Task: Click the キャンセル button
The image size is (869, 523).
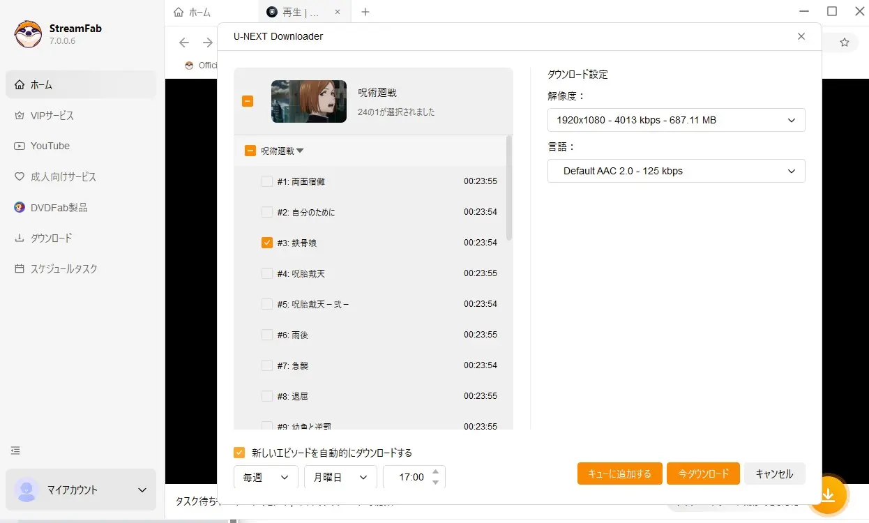Action: click(774, 473)
